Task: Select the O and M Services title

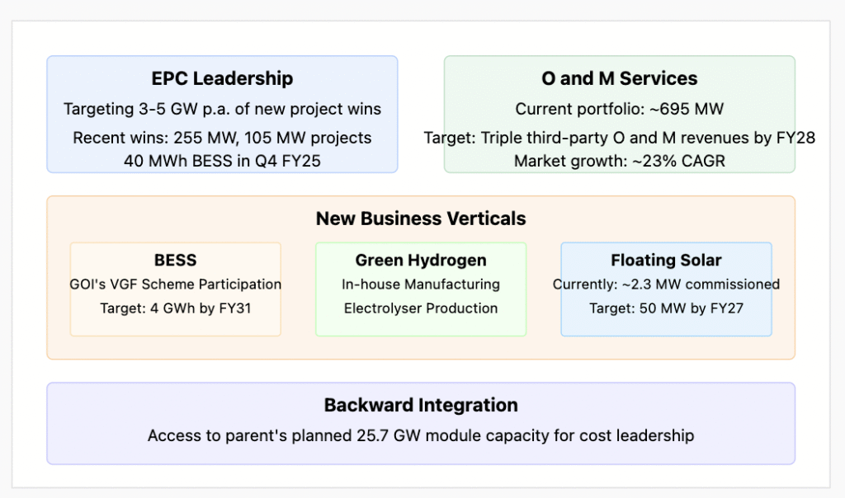Action: pos(619,78)
